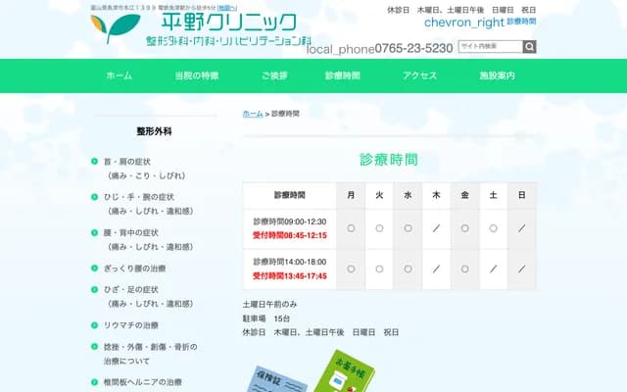Focus the site search input field

[x=490, y=47]
